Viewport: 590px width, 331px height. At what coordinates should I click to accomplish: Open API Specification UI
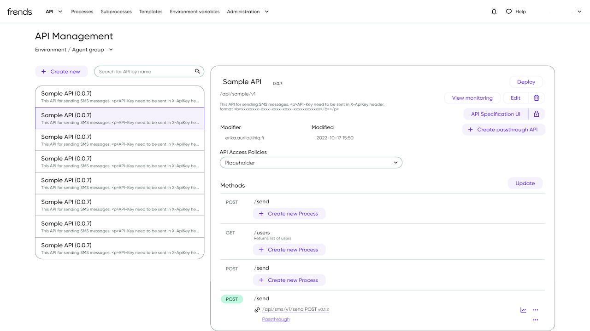point(496,114)
